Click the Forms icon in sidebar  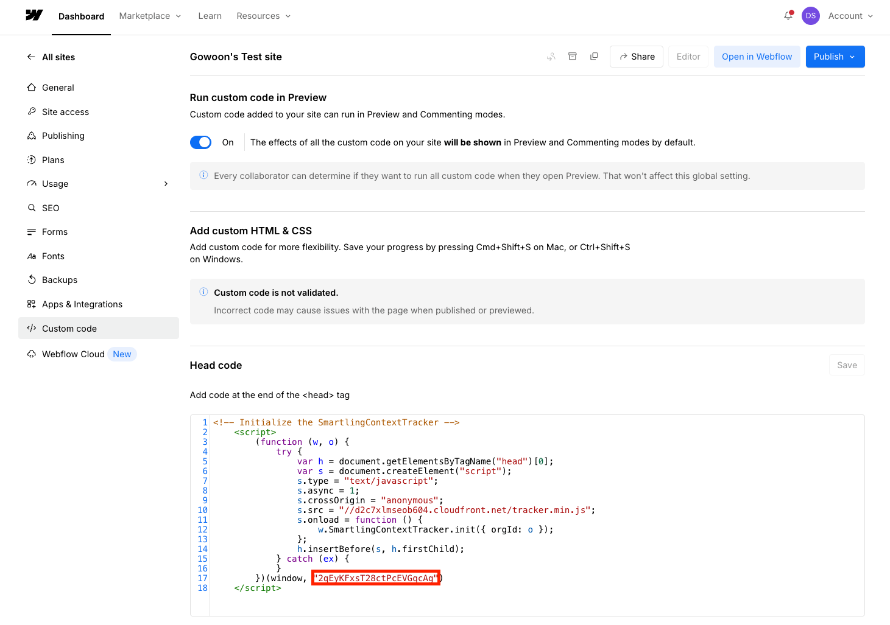(32, 232)
